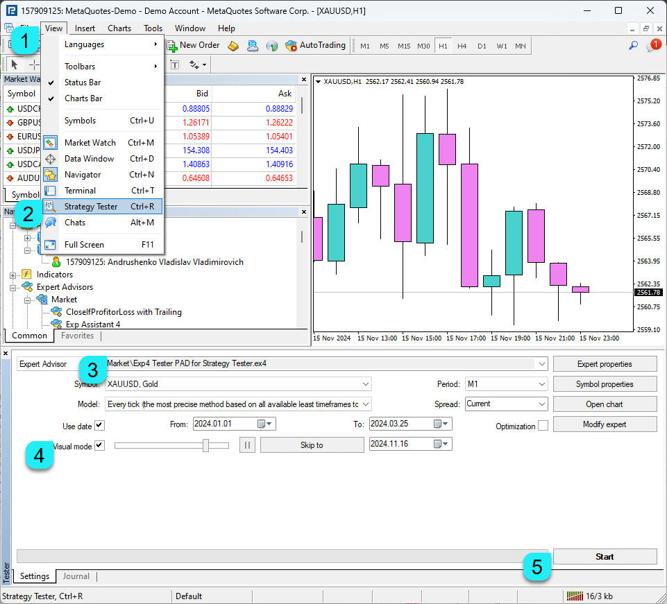This screenshot has height=604, width=667.
Task: Click the Market Watch menu icon
Action: [x=51, y=143]
